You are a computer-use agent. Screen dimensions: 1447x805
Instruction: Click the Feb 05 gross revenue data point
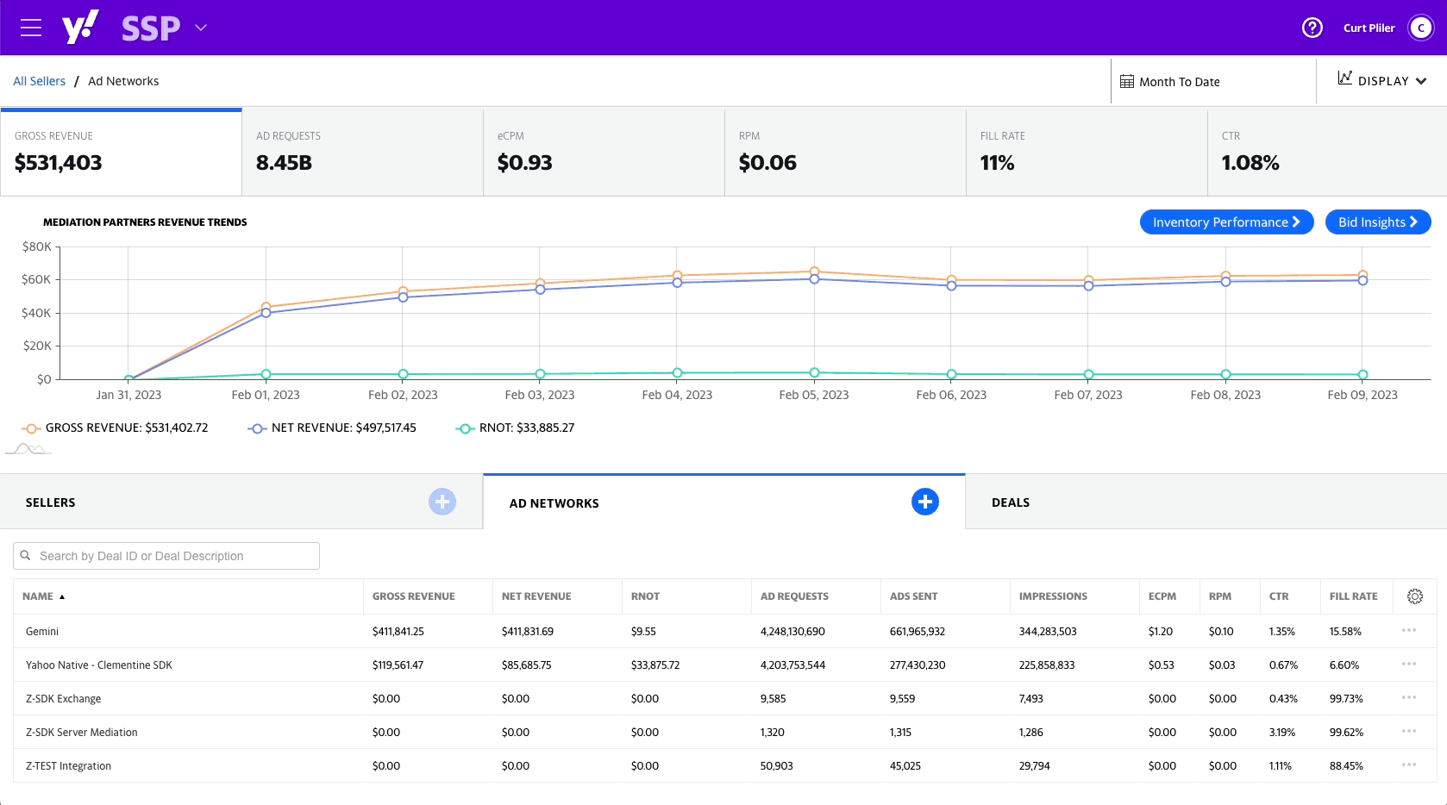coord(814,271)
